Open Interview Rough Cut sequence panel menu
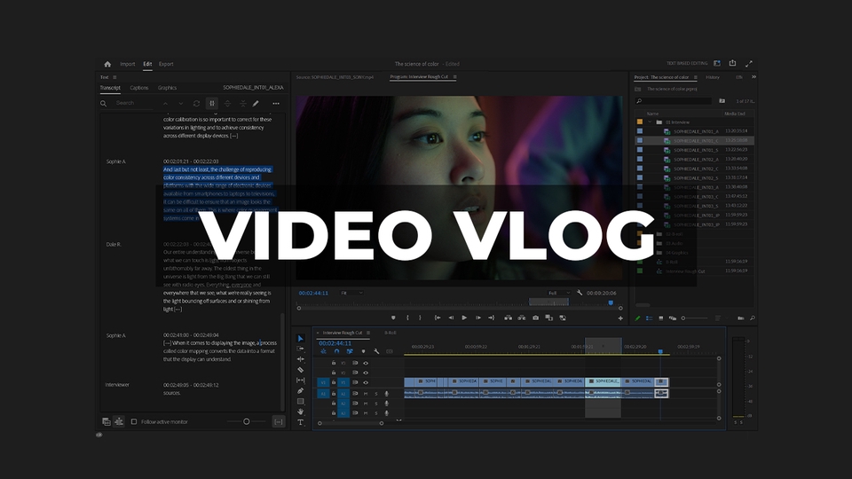This screenshot has height=479, width=852. [x=367, y=333]
